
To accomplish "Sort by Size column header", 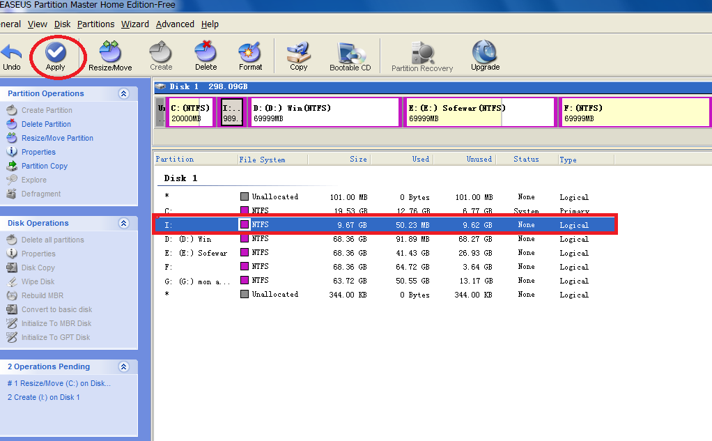I will tap(340, 160).
